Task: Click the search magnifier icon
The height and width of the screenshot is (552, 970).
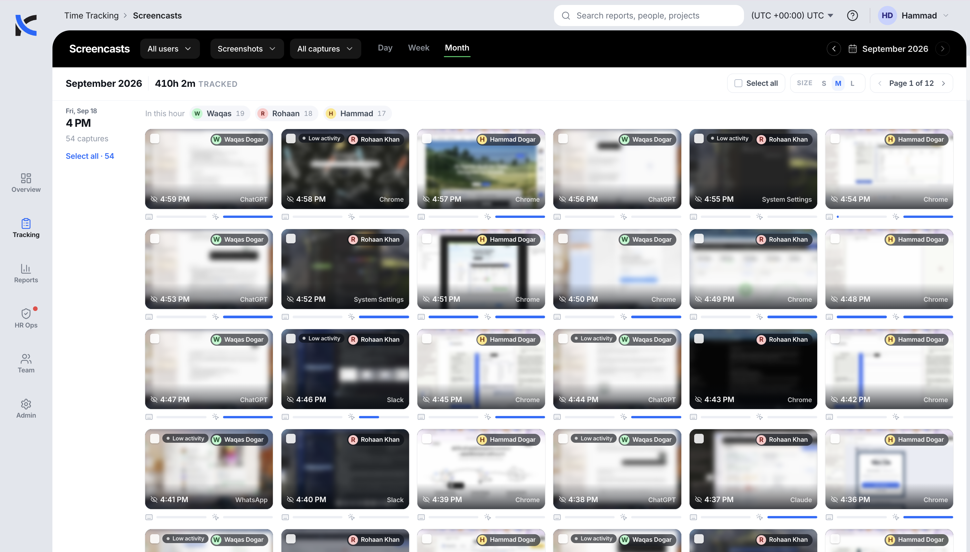Action: pyautogui.click(x=566, y=16)
